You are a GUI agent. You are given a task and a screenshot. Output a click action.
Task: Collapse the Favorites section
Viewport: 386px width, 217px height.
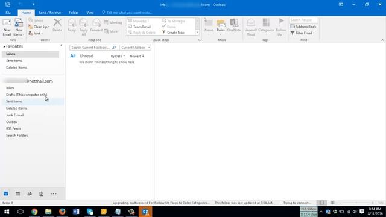pos(4,46)
